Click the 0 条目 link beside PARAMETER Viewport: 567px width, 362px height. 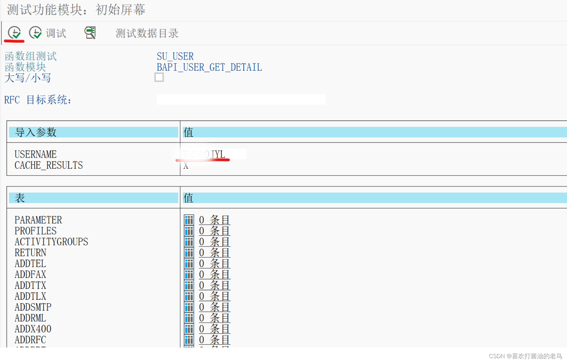pyautogui.click(x=214, y=220)
